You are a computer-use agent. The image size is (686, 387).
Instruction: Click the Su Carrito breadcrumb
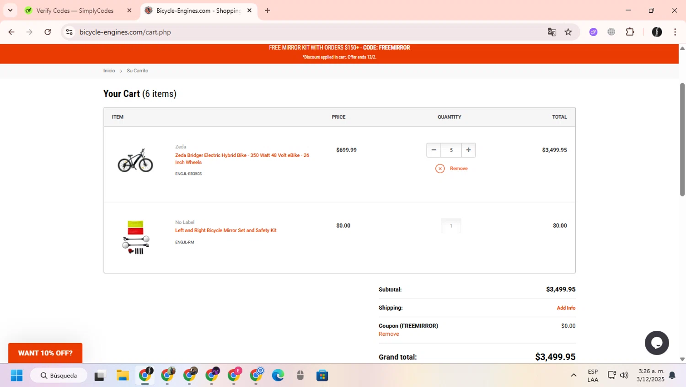click(x=137, y=71)
